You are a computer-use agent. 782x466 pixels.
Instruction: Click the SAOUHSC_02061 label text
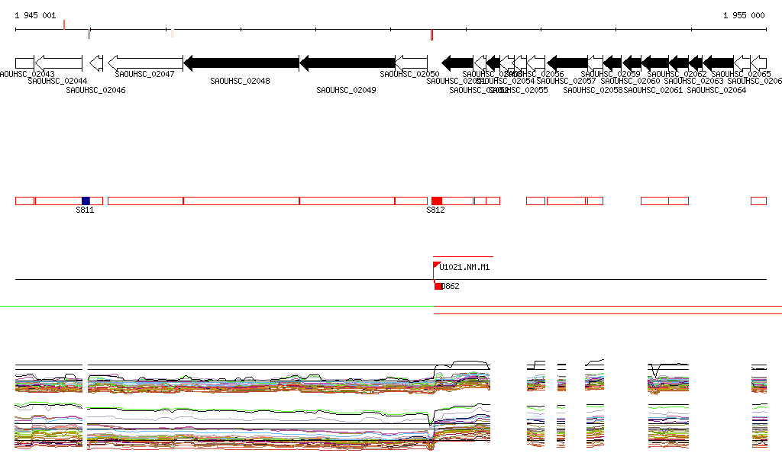(654, 90)
